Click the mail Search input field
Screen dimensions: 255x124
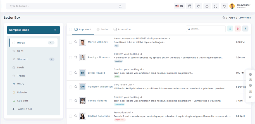tap(207, 29)
